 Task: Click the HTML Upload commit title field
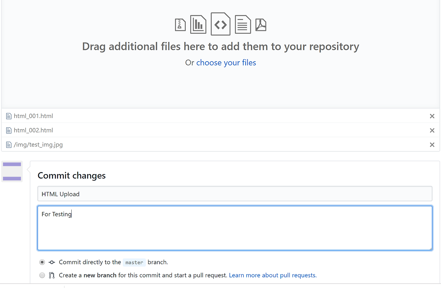pyautogui.click(x=235, y=194)
